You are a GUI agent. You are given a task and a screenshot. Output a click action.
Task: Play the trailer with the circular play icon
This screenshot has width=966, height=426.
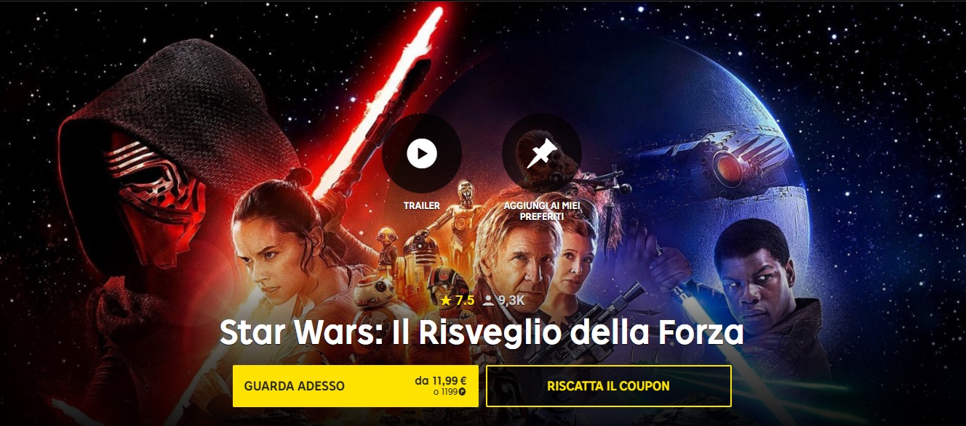422,153
